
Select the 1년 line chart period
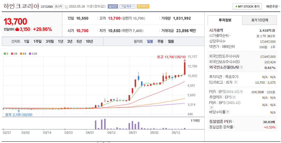pos(61,41)
